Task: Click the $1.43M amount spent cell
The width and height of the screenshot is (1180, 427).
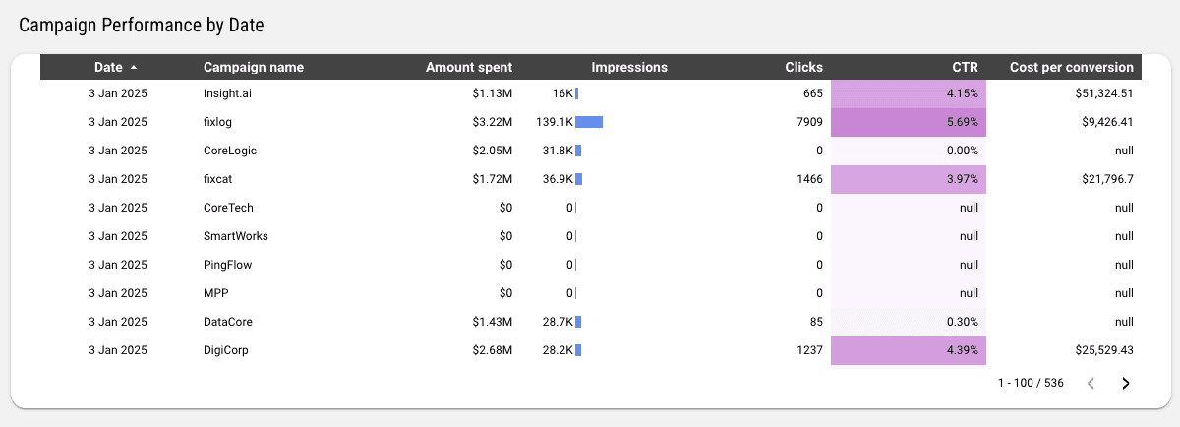Action: click(493, 323)
